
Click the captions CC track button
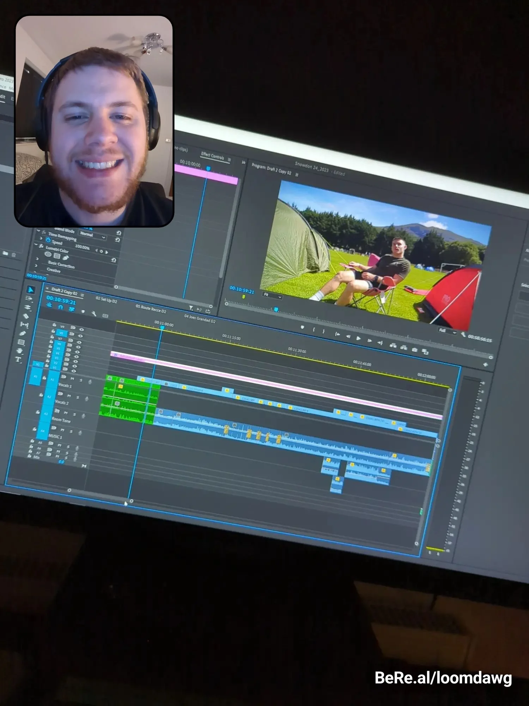tap(105, 316)
